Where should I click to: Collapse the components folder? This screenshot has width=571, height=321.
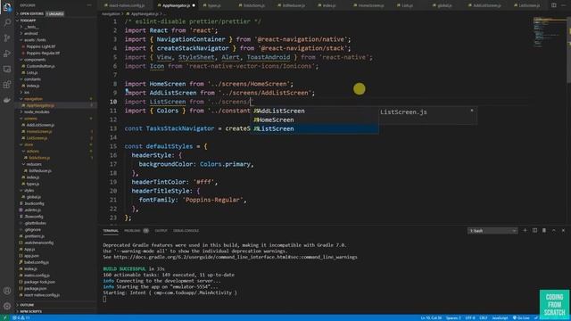click(34, 60)
